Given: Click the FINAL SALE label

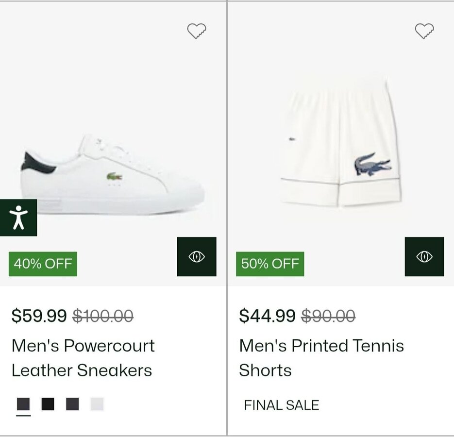Looking at the screenshot, I should 282,405.
